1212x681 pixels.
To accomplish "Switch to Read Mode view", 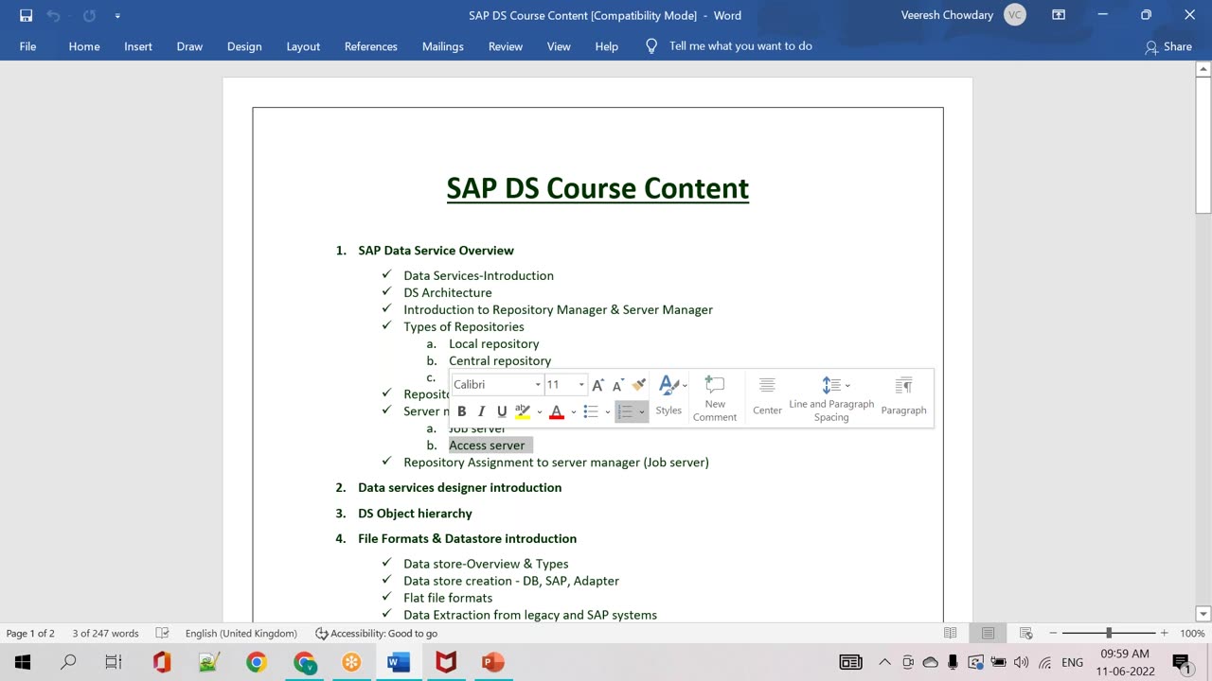I will (951, 634).
